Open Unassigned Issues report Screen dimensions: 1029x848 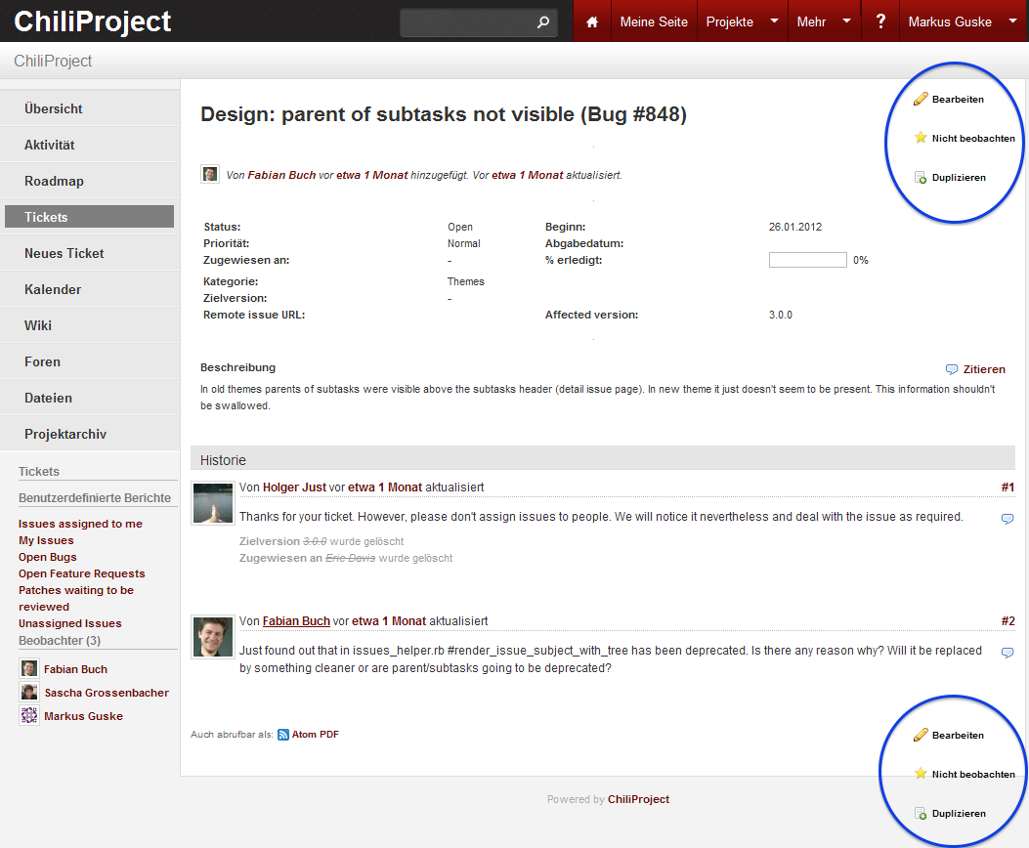point(69,623)
